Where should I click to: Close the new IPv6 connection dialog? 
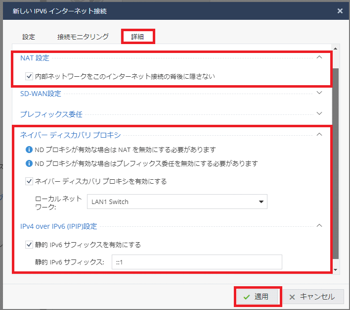340,10
